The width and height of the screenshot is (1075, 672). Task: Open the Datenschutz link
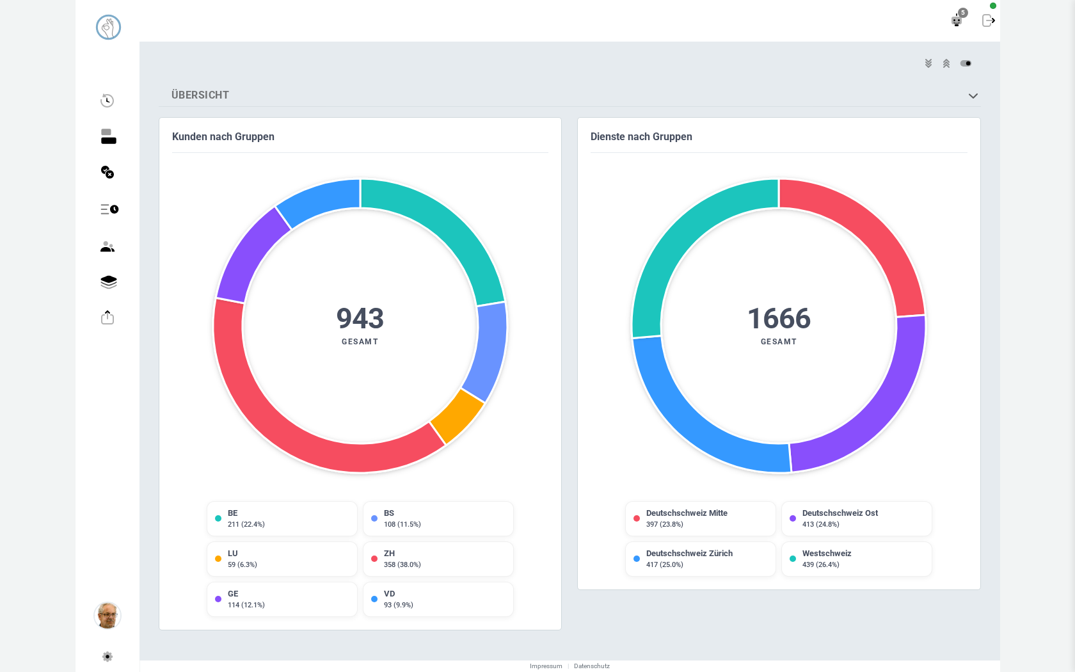click(x=592, y=666)
